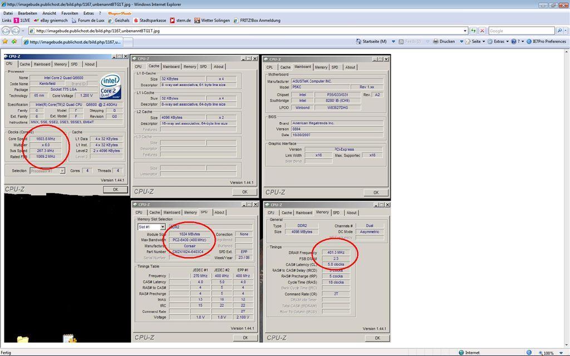The width and height of the screenshot is (570, 356).
Task: Open the Datei menu
Action: point(8,13)
